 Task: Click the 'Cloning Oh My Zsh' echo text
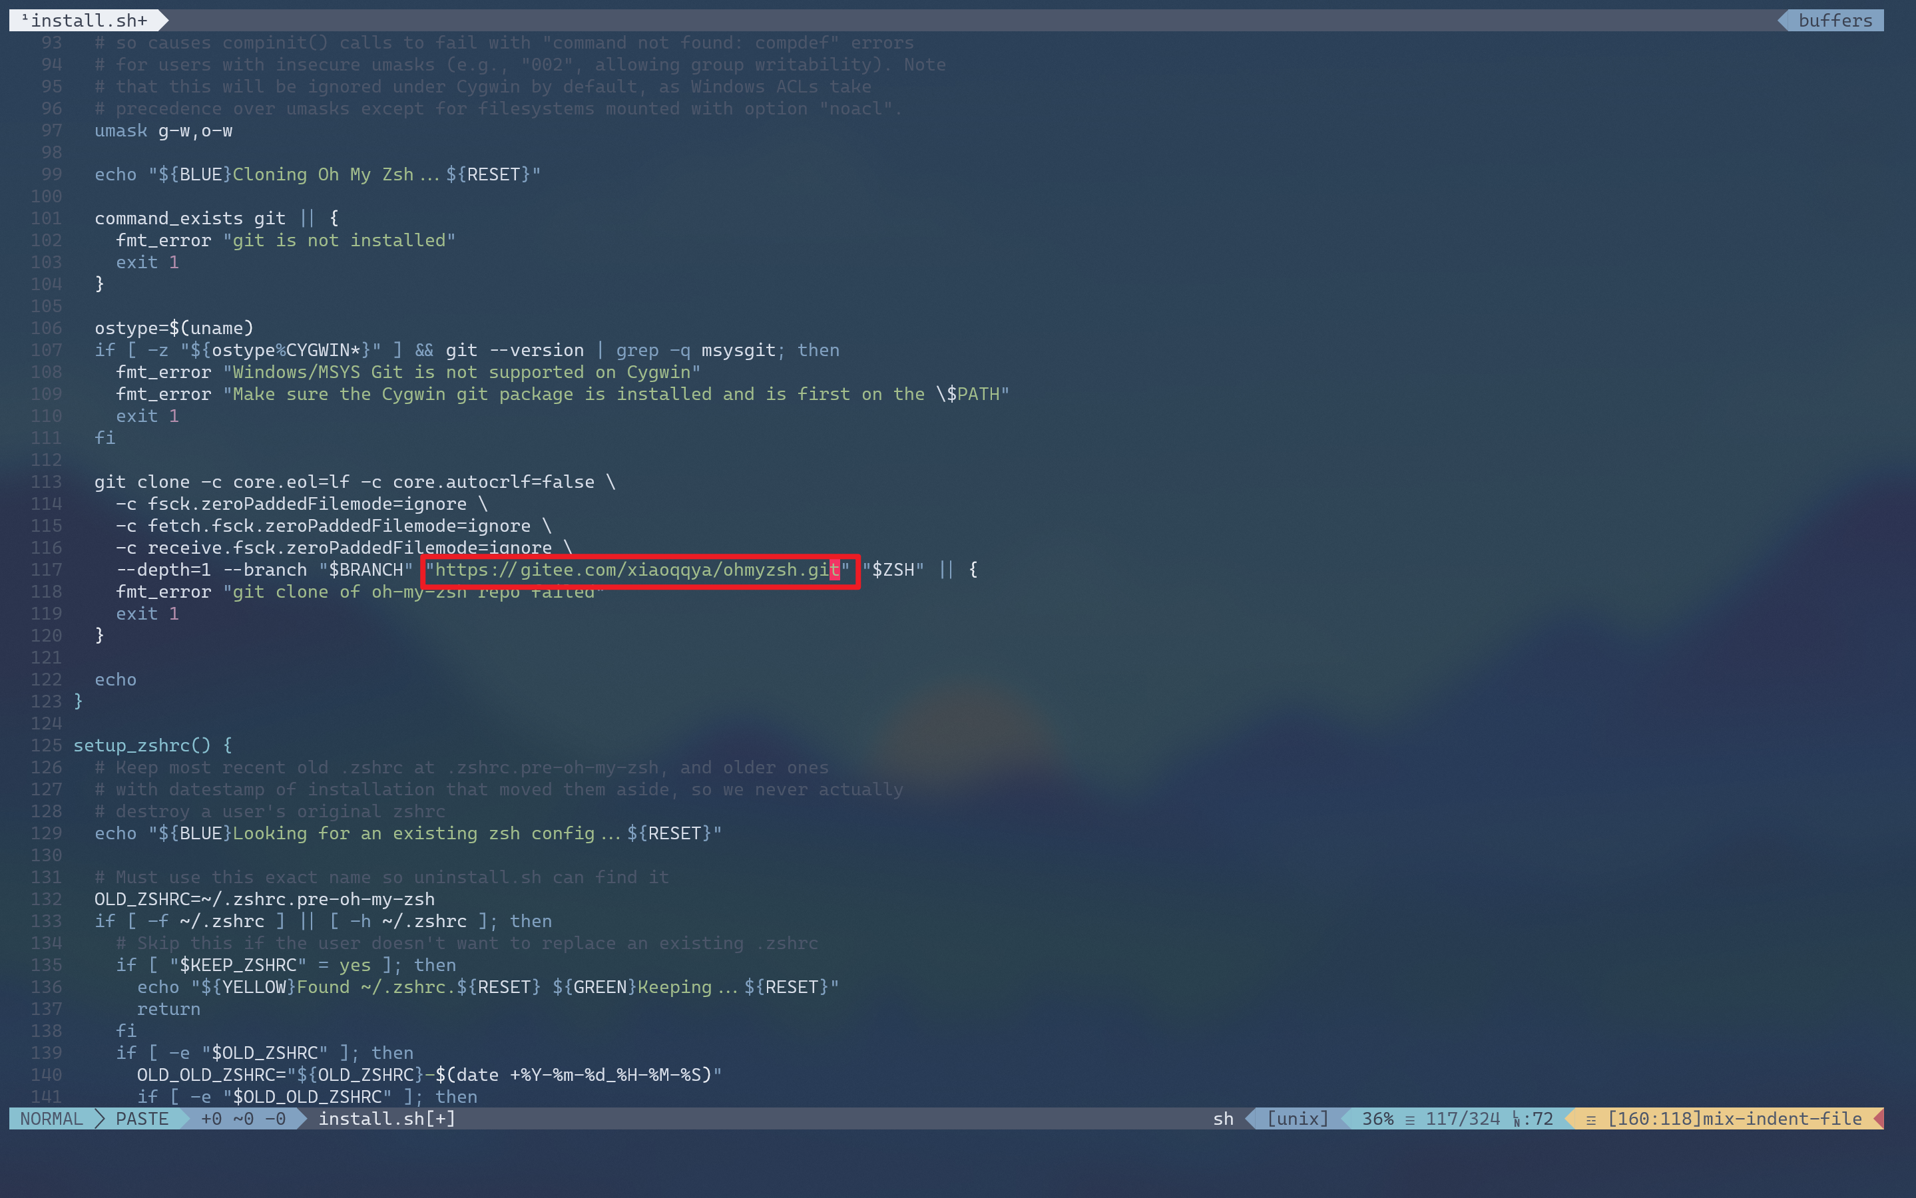point(322,174)
